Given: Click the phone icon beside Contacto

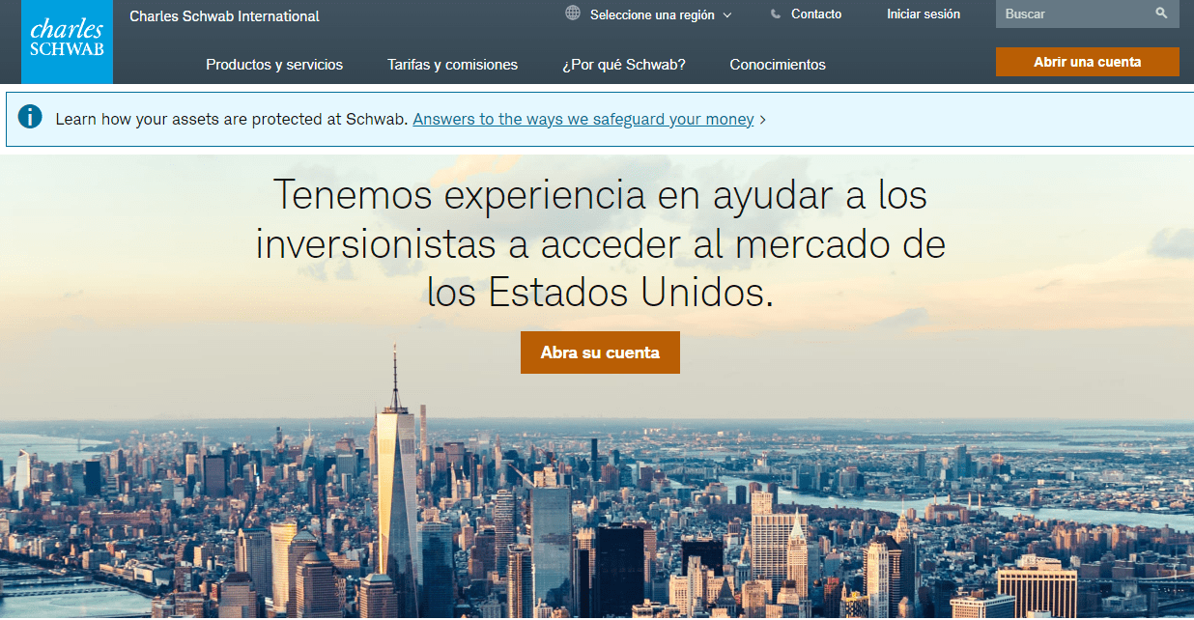Looking at the screenshot, I should click(x=774, y=14).
